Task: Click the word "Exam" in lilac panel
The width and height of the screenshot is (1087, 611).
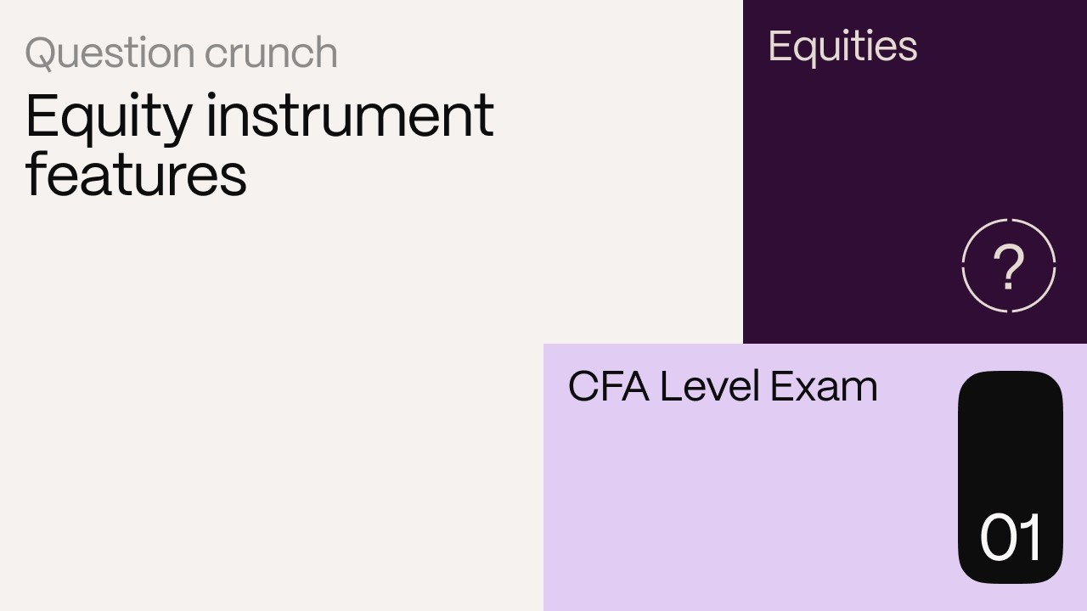Action: point(824,386)
